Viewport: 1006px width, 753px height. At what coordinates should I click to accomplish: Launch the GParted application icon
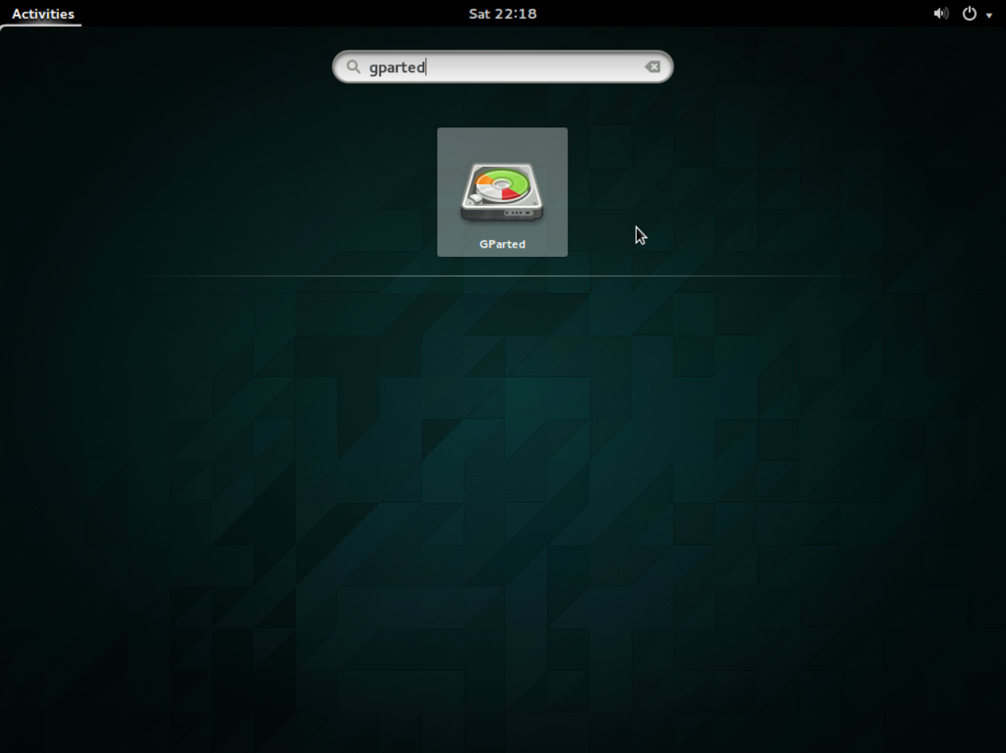point(502,193)
